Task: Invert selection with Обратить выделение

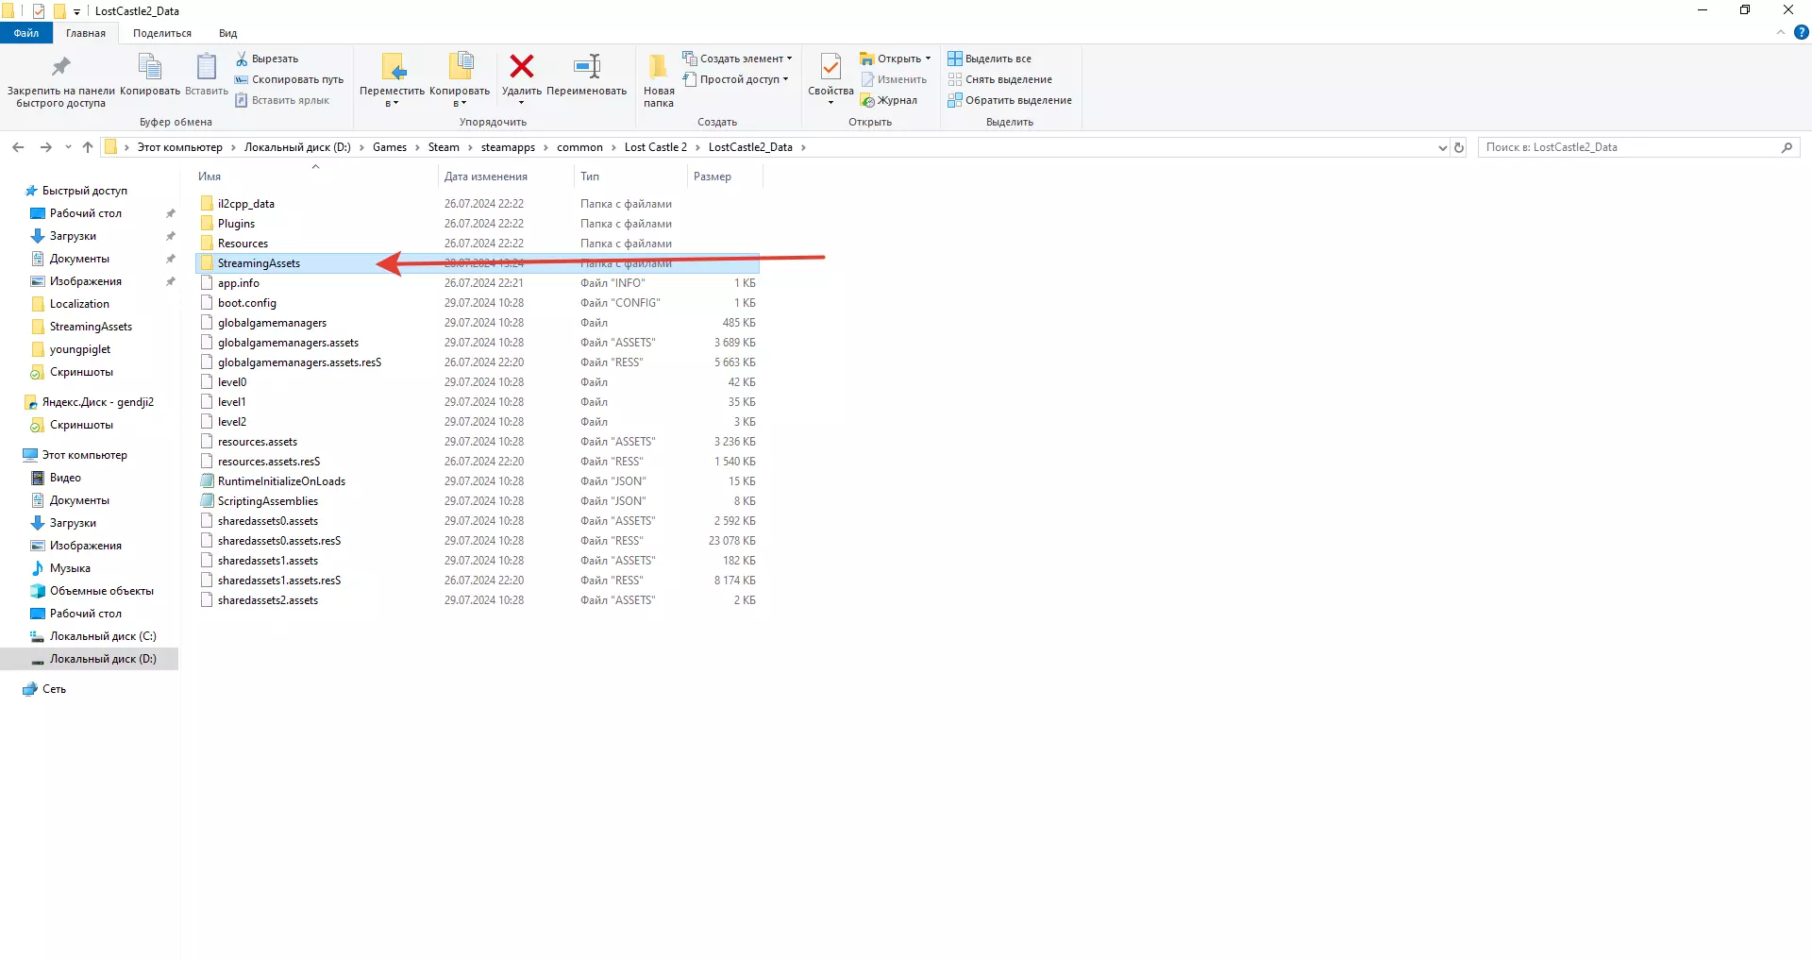Action: (x=1010, y=100)
